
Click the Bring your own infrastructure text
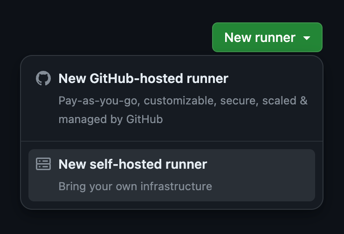[135, 186]
